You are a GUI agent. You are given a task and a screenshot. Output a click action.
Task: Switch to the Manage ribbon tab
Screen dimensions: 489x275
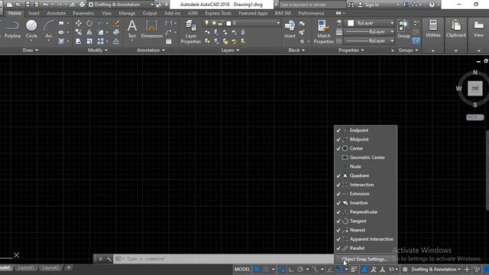coord(127,14)
